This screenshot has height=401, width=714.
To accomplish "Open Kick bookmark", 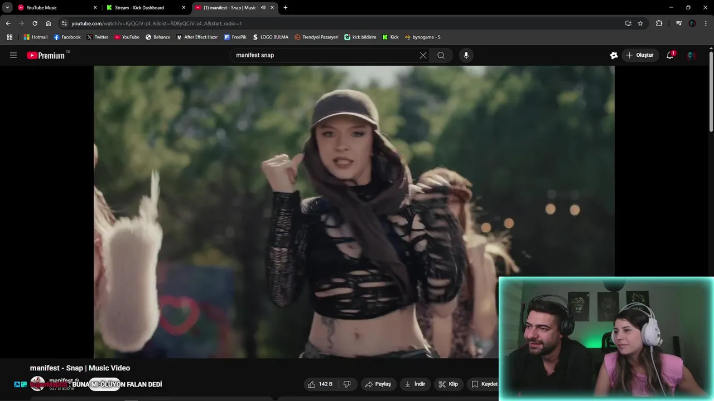I will 390,37.
